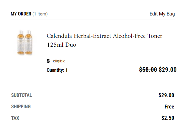Click the Calendula Herbal-Extract Alcohol-Free Toner title
The height and width of the screenshot is (130, 186).
pyautogui.click(x=104, y=36)
